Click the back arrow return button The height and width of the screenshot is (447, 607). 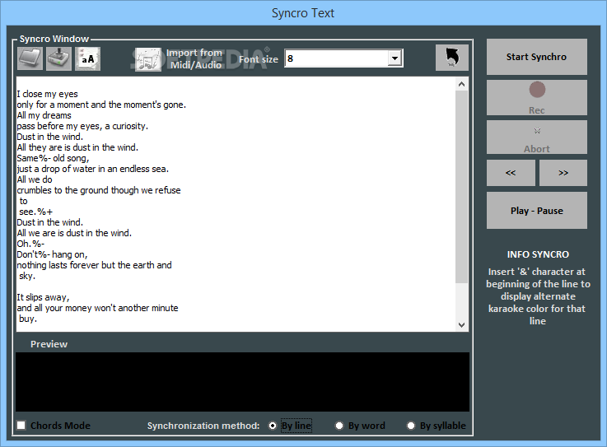pyautogui.click(x=452, y=58)
